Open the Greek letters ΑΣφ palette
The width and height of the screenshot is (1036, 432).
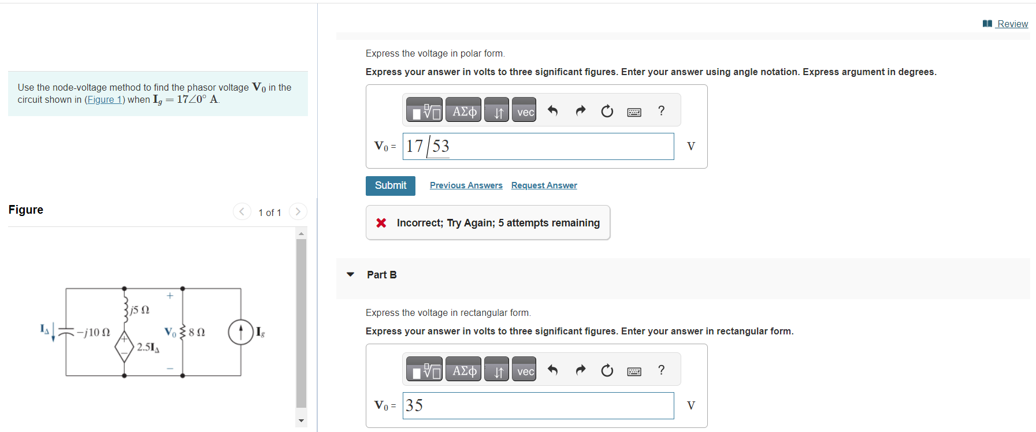[x=463, y=110]
